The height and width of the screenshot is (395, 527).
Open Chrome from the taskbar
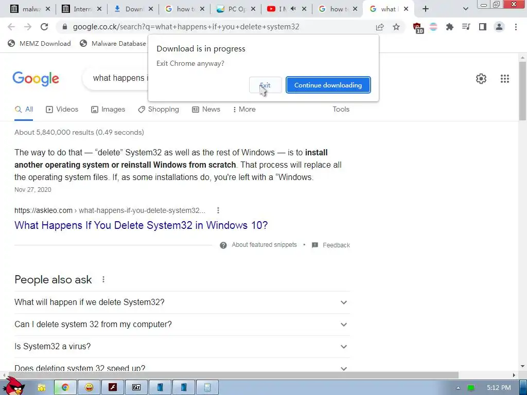tap(65, 388)
